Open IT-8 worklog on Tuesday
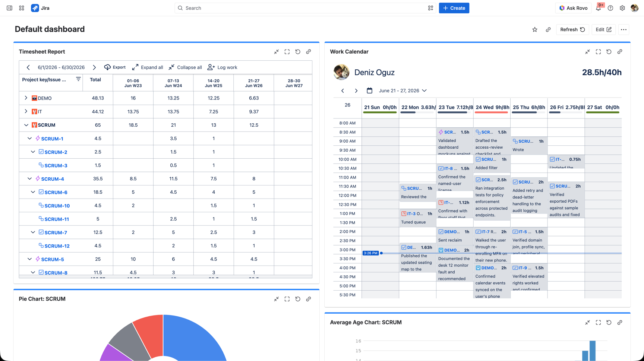 454,177
